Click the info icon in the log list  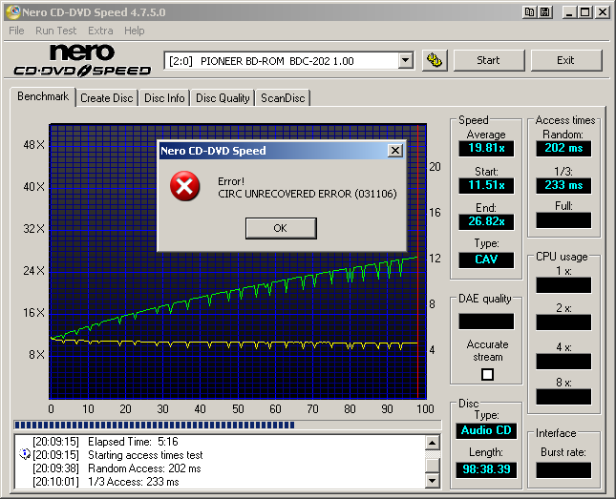(x=25, y=454)
